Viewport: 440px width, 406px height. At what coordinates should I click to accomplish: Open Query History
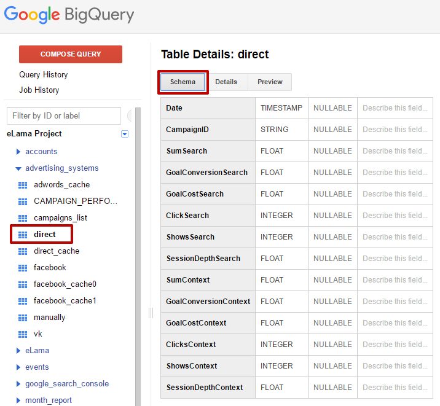tap(44, 75)
